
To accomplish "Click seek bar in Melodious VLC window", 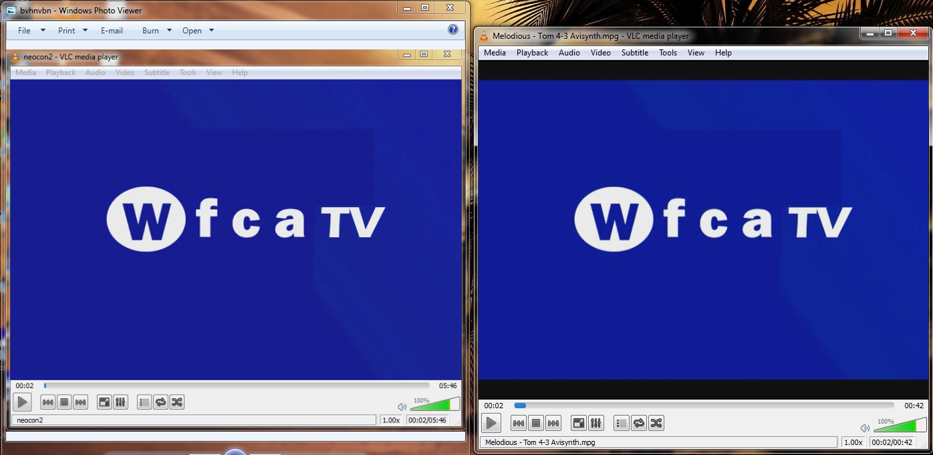I will [x=704, y=406].
